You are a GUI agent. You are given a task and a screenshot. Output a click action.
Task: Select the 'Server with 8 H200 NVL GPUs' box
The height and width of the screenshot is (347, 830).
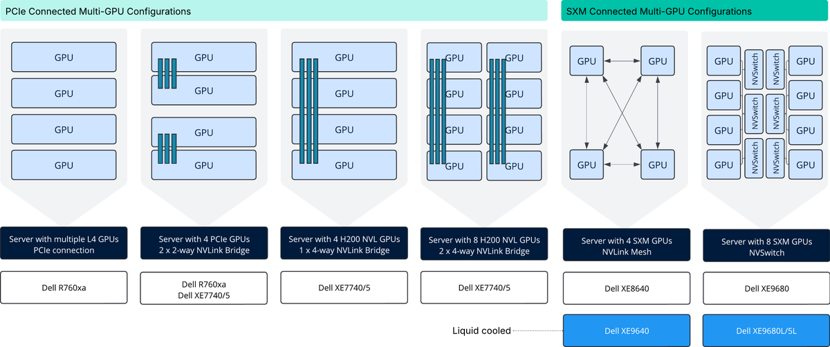click(484, 245)
